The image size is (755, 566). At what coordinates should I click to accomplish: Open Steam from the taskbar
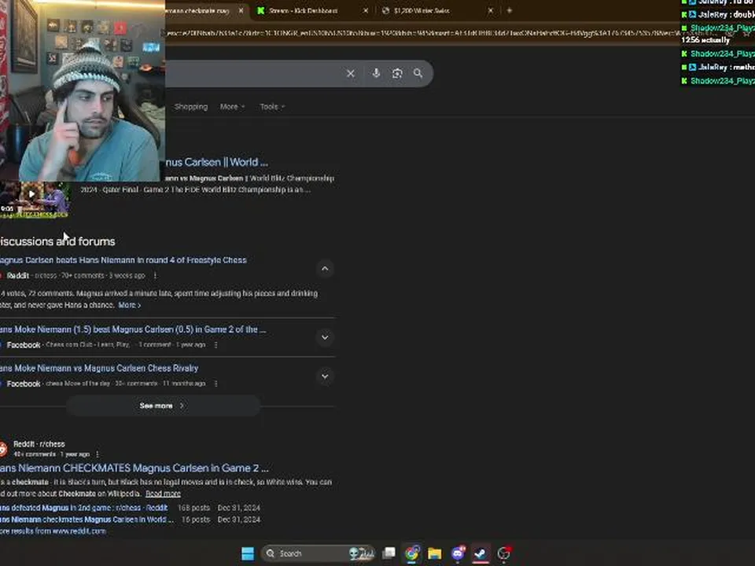click(480, 553)
